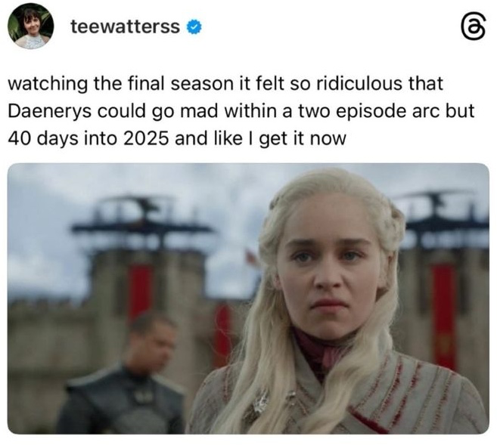Click the center red banner on wall
Image resolution: width=497 pixels, height=445 pixels.
point(222,334)
